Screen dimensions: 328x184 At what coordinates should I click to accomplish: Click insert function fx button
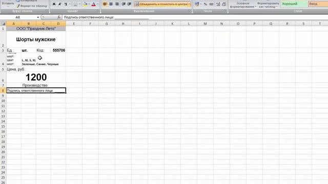59,17
